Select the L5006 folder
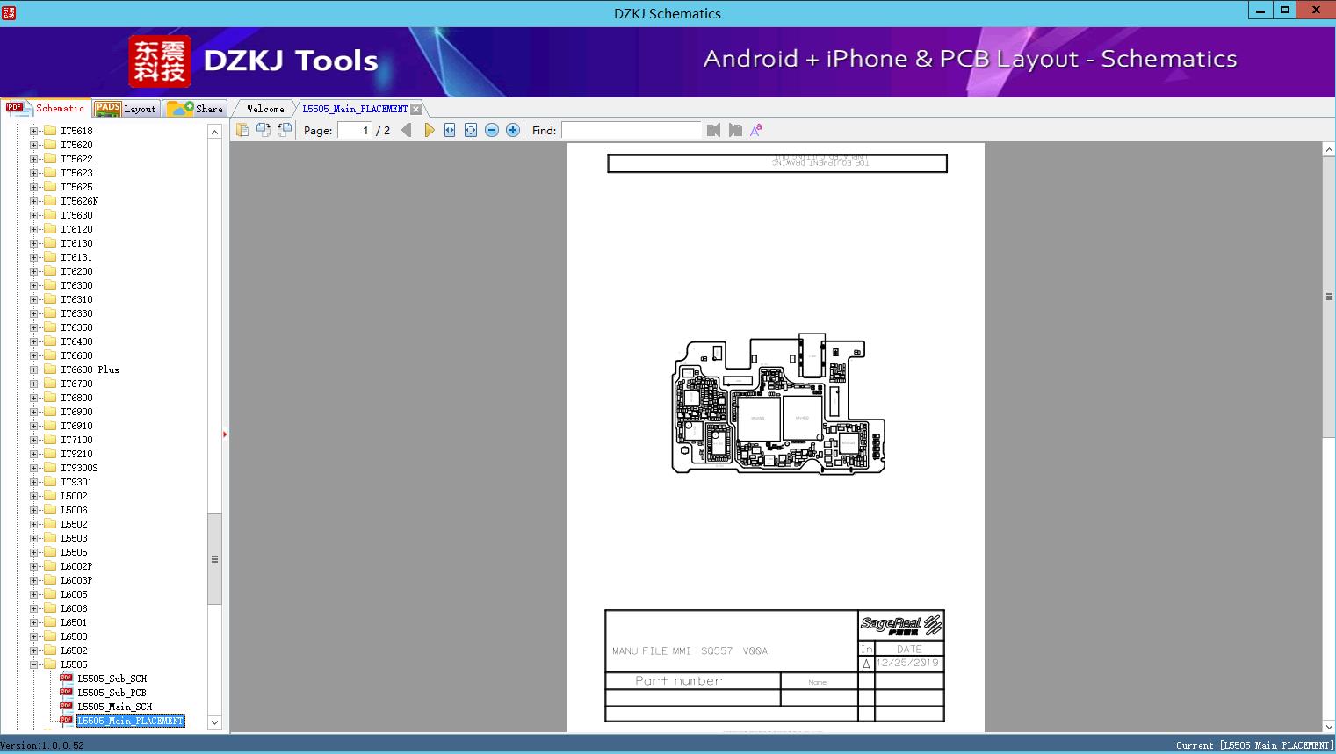 [x=74, y=510]
